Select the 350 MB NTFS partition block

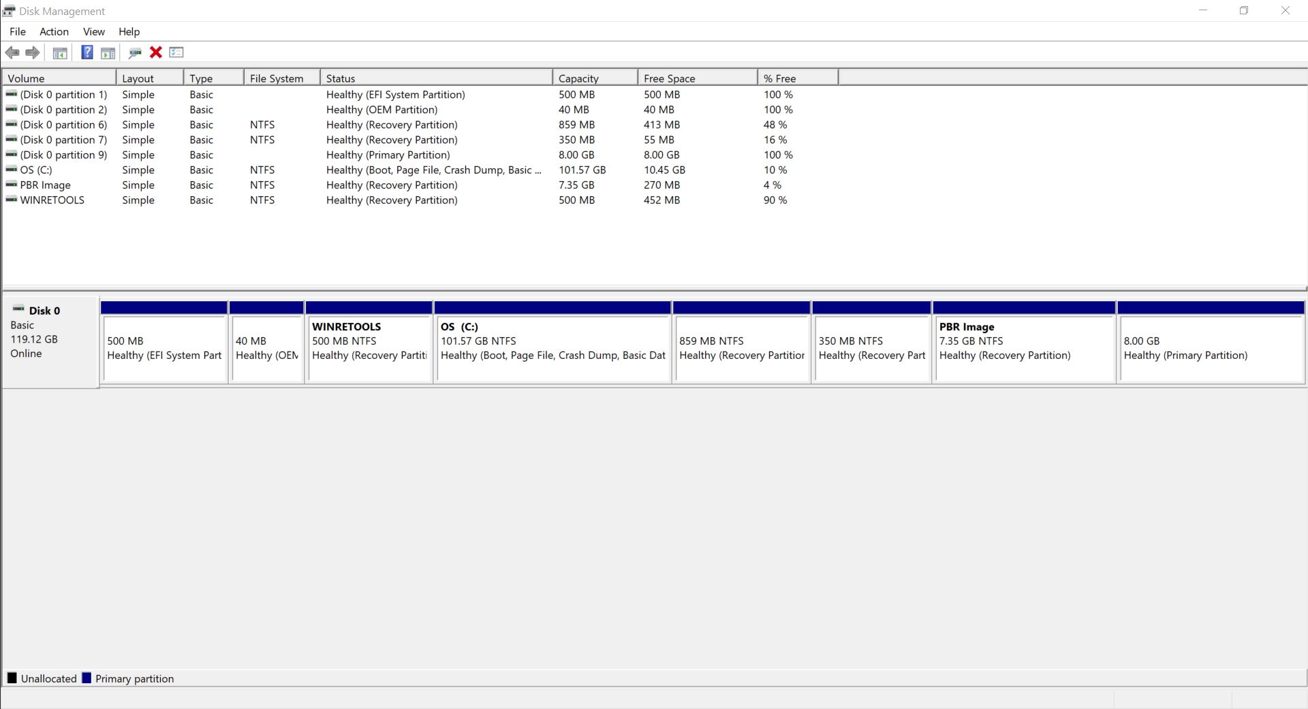(x=871, y=343)
